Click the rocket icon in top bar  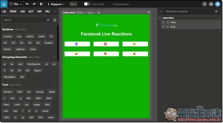click(x=204, y=4)
